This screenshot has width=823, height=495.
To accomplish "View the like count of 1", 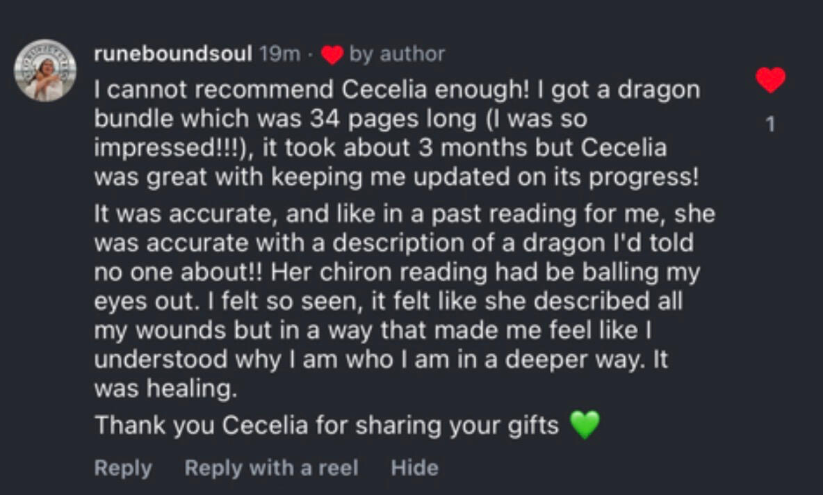I will pos(770,125).
